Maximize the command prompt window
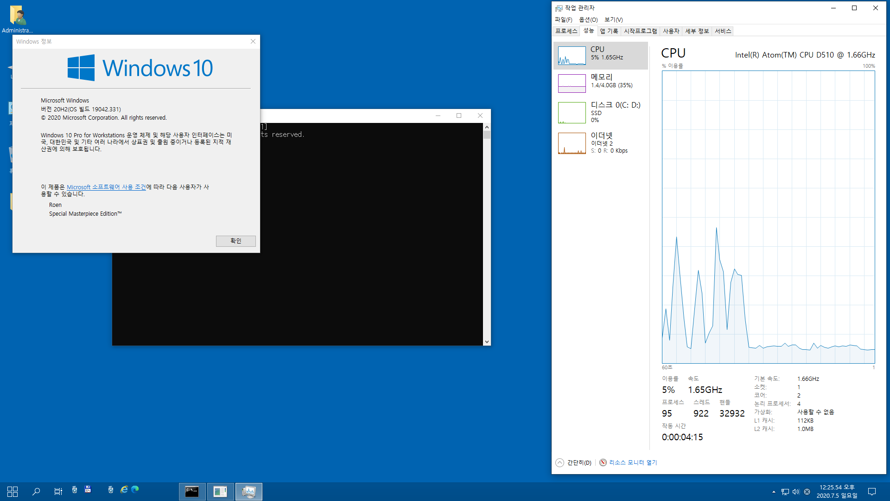The image size is (890, 501). click(459, 116)
